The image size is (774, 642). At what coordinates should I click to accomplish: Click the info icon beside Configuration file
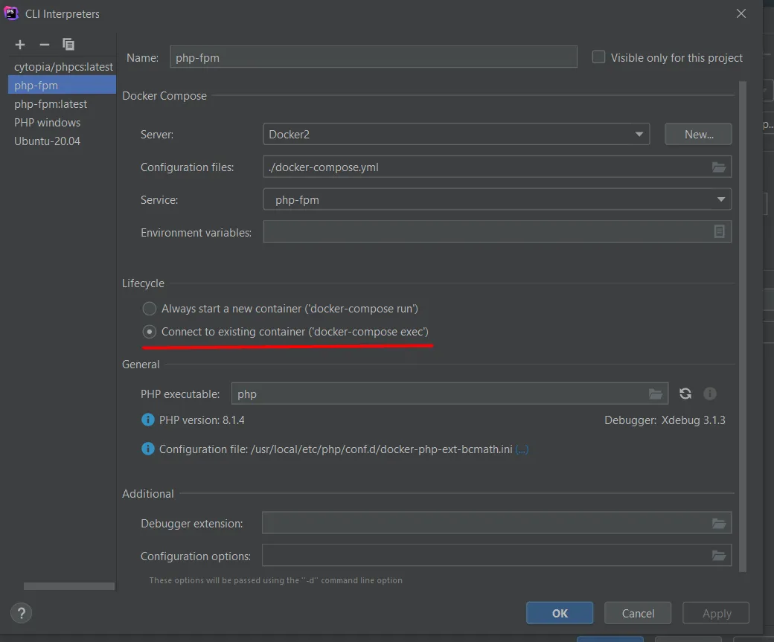tap(147, 449)
